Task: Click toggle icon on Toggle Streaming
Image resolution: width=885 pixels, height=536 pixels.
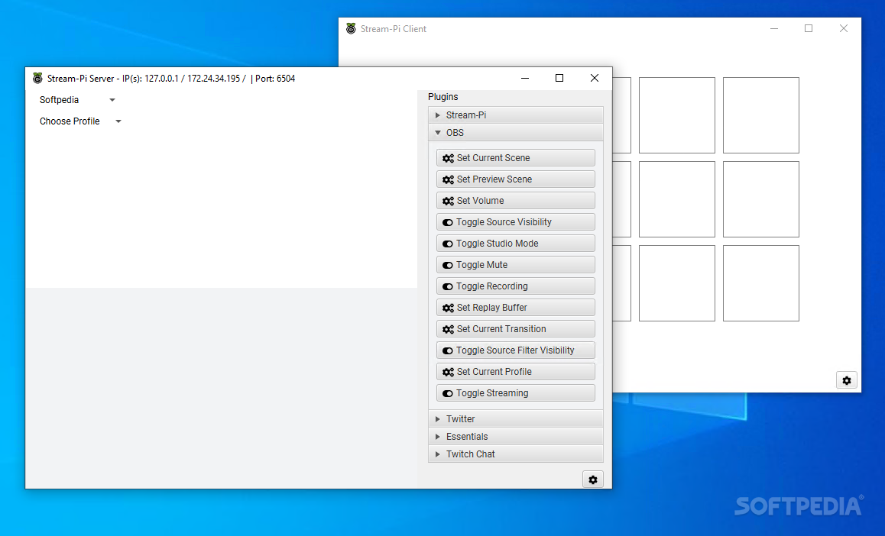Action: click(x=448, y=393)
